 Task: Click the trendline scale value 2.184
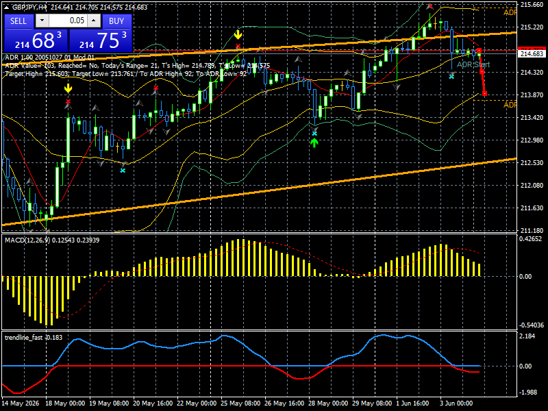tap(527, 336)
